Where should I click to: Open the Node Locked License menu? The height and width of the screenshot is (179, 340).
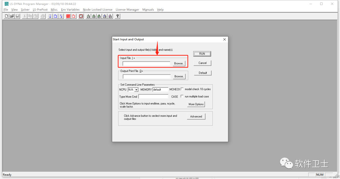98,9
